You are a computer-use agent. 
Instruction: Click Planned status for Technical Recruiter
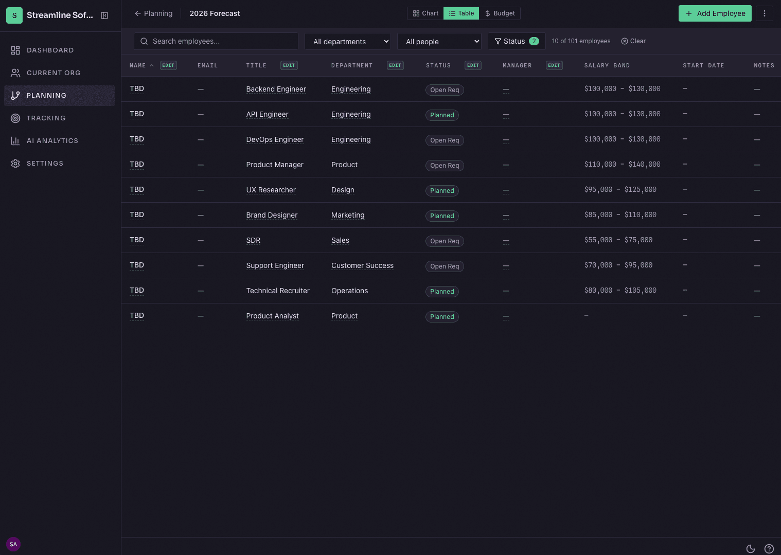pos(442,292)
